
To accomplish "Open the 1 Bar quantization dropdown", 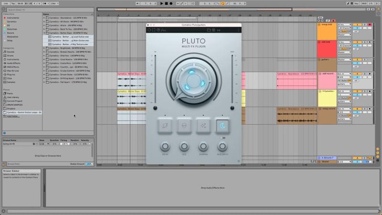I will 54,3.
